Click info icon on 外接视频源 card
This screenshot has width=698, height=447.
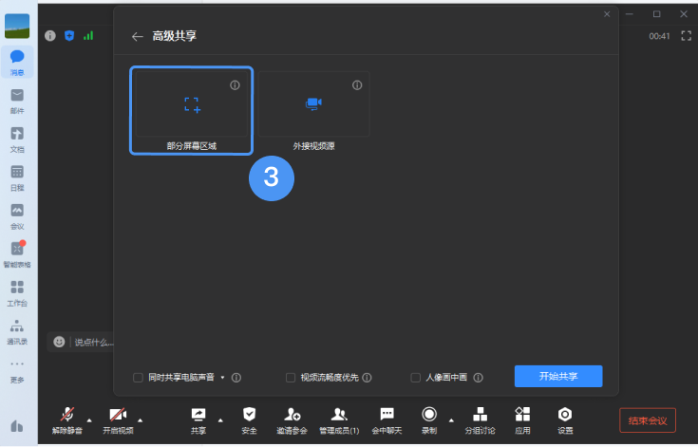357,85
